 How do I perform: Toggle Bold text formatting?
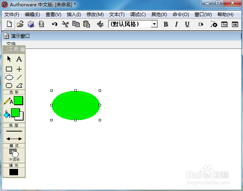point(166,24)
